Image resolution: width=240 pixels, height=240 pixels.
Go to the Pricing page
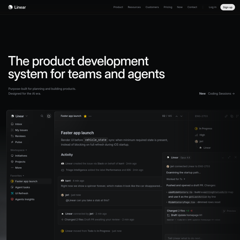168,7
